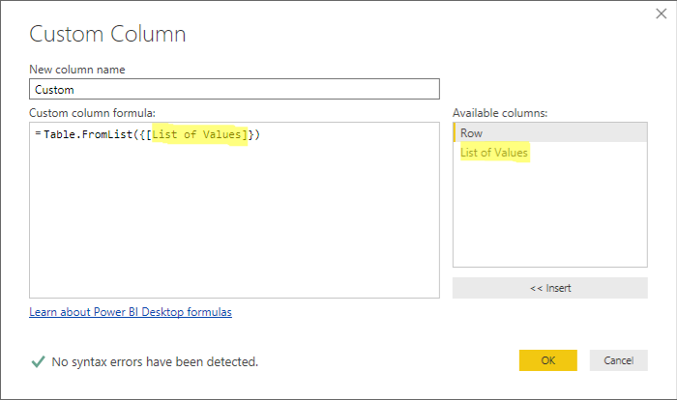Click the 'New column name' label
The height and width of the screenshot is (400, 677).
[76, 70]
